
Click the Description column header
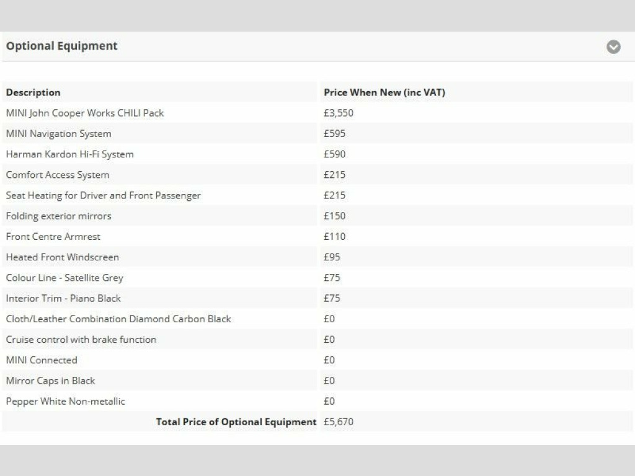click(x=33, y=92)
